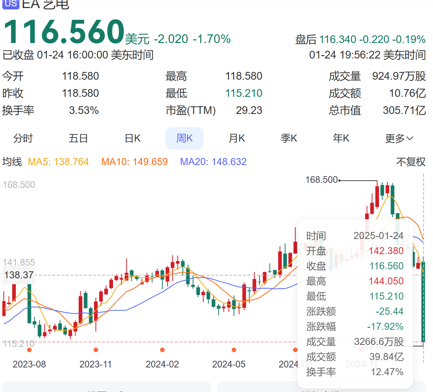The height and width of the screenshot is (392, 433).
Task: Click the 市盈(TTM) label
Action: pos(191,110)
